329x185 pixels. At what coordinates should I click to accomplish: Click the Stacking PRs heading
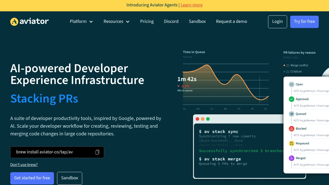tap(44, 99)
